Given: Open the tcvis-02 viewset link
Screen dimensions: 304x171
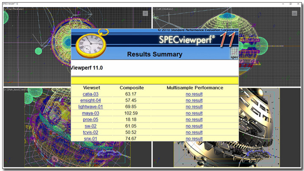Looking at the screenshot, I should pos(90,132).
